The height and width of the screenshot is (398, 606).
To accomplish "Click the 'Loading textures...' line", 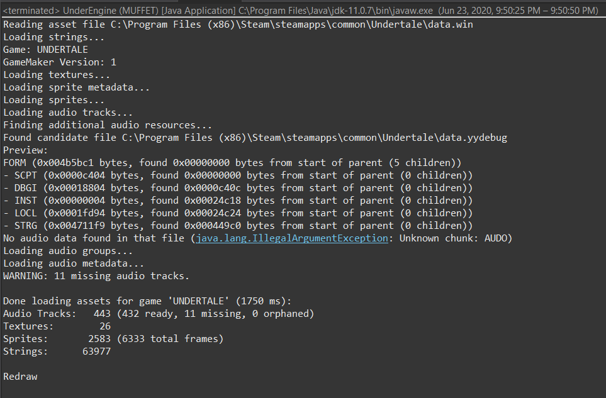I will click(x=57, y=75).
